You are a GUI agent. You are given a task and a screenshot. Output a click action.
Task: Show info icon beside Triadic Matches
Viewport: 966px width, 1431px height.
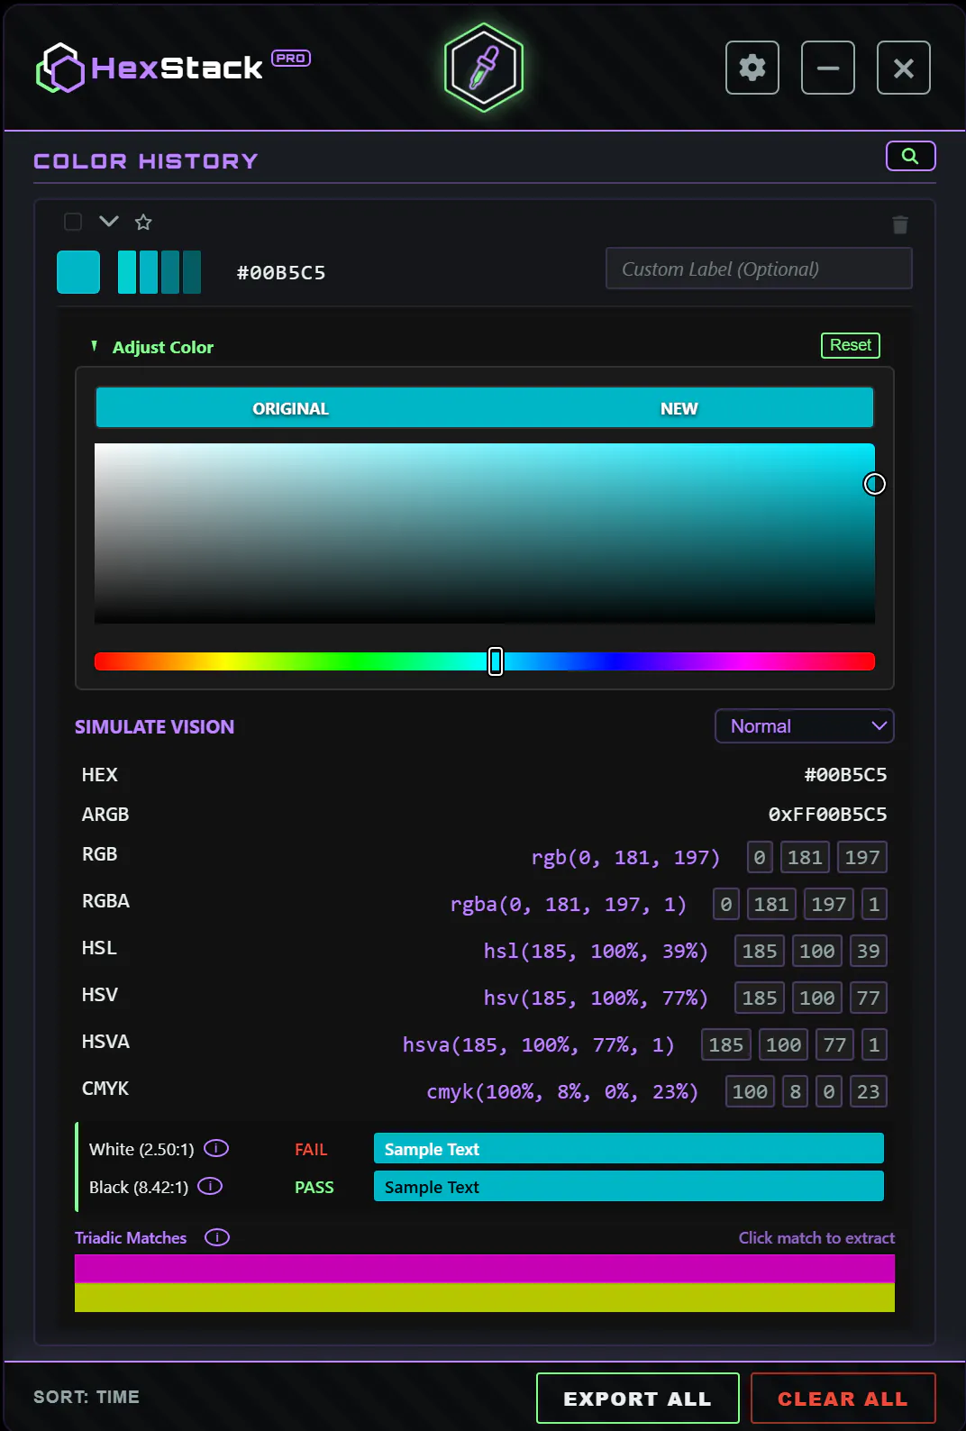click(217, 1237)
